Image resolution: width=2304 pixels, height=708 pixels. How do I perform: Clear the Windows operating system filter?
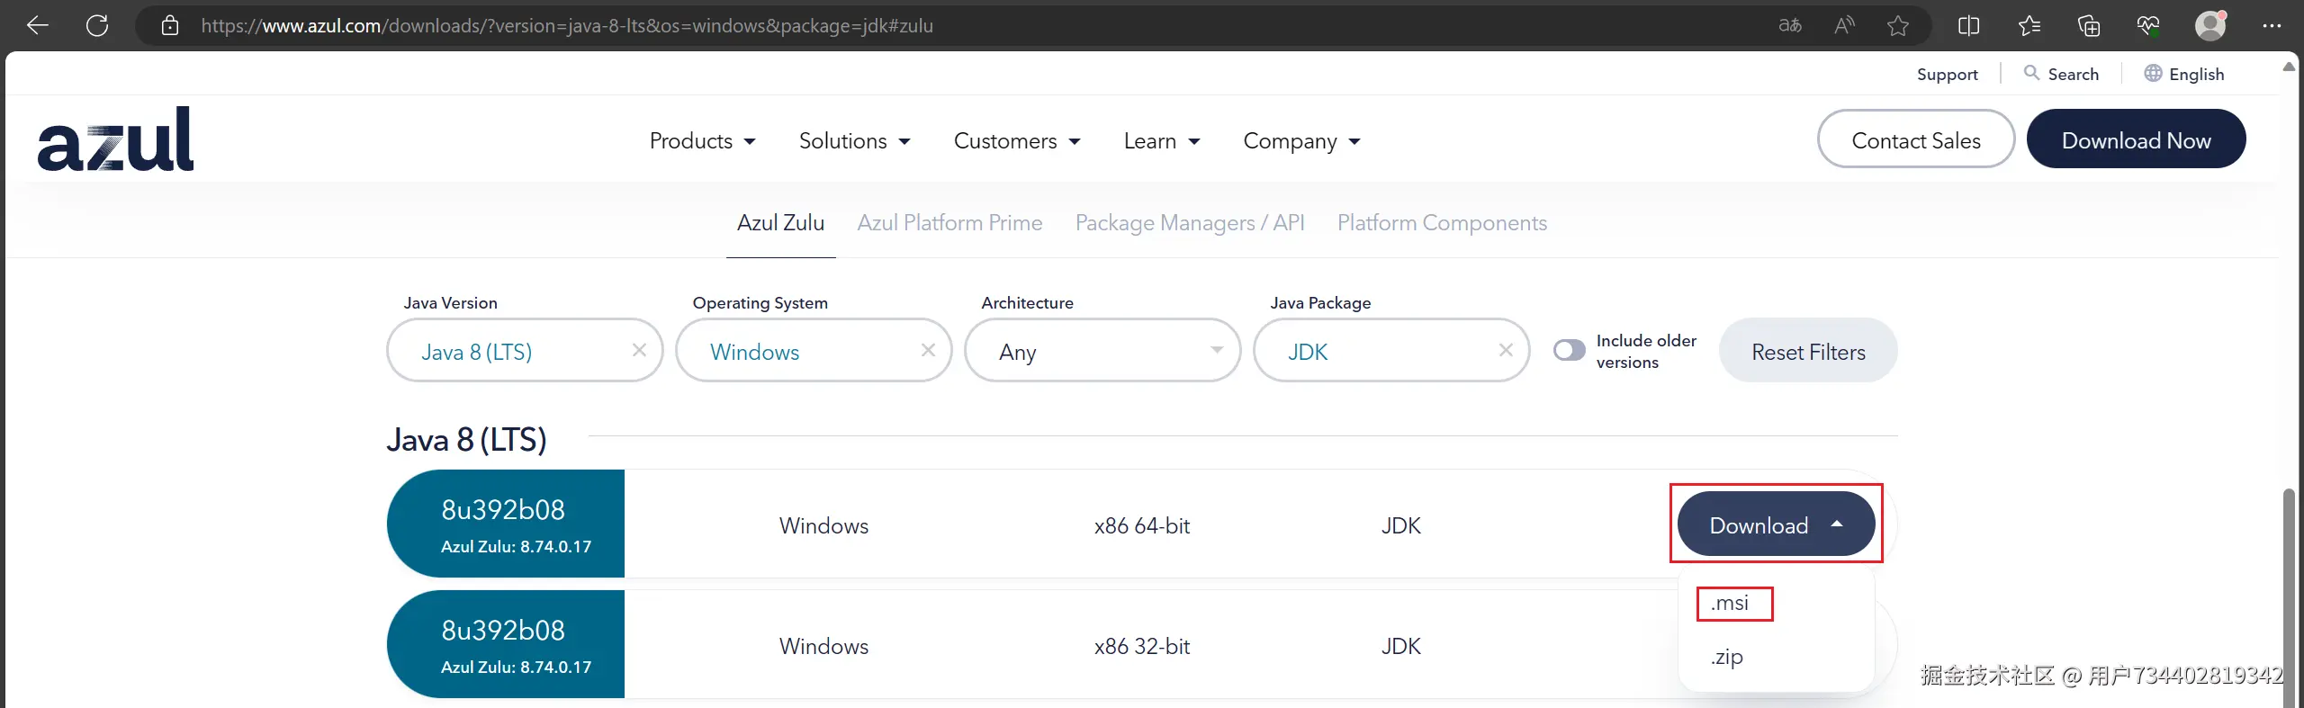point(928,350)
